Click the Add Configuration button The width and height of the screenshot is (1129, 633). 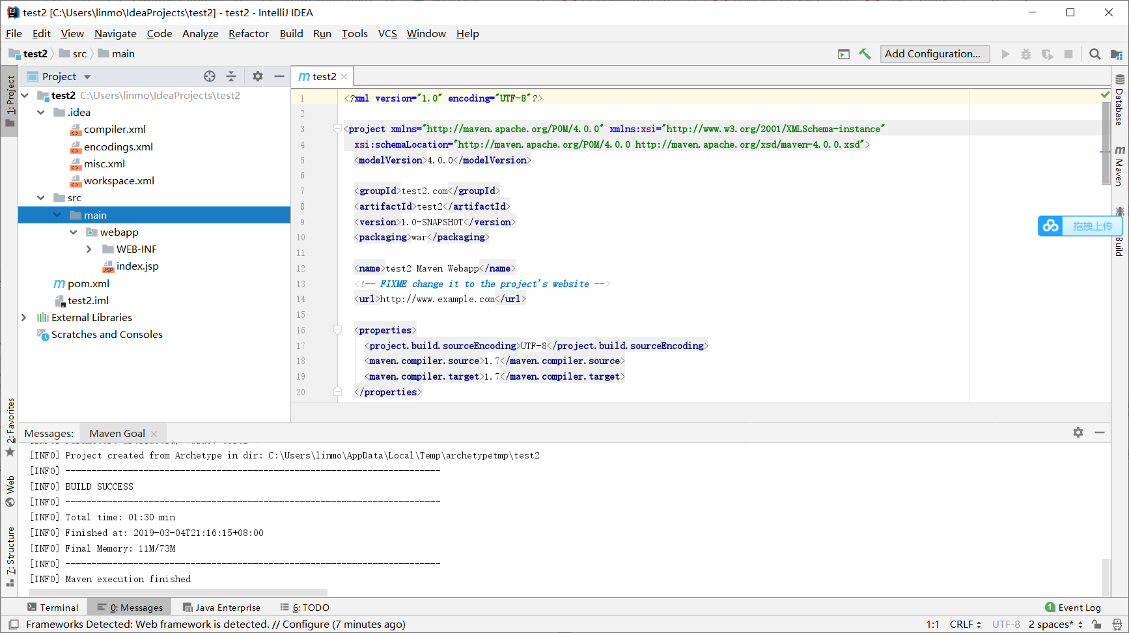[934, 54]
